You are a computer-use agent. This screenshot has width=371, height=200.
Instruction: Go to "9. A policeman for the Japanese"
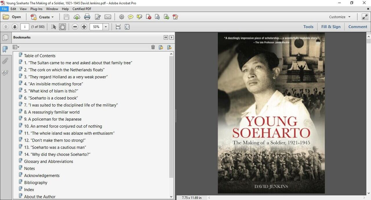[x=53, y=119]
